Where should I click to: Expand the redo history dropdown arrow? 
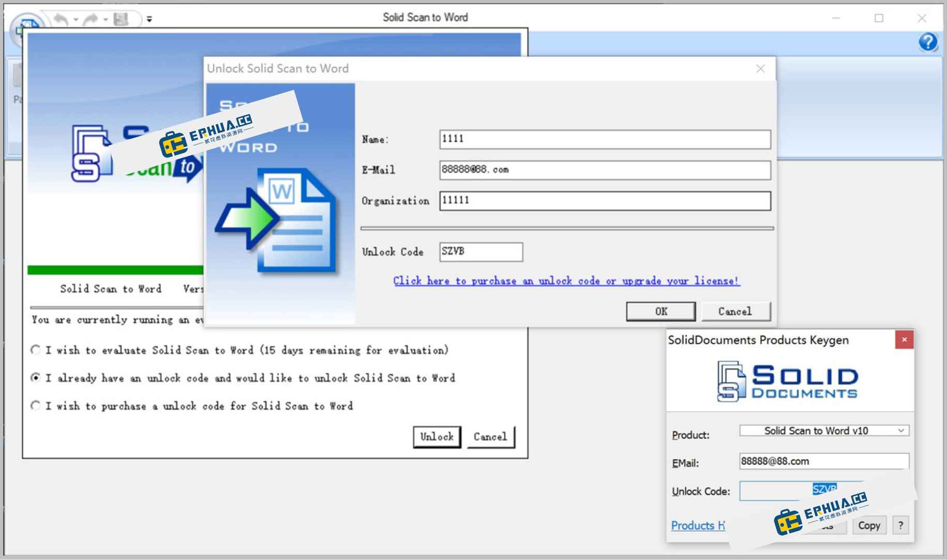pyautogui.click(x=106, y=20)
